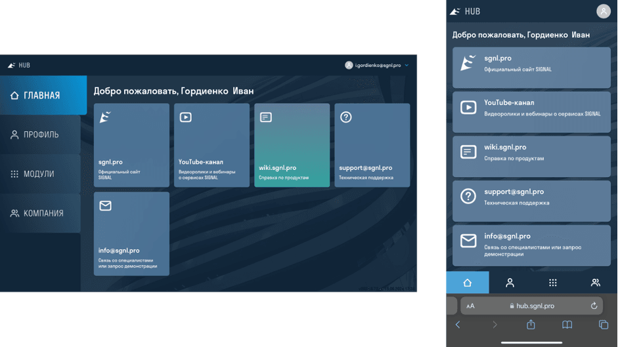This screenshot has width=618, height=347.
Task: Open the КОМПАНИЯ sidebar section
Action: point(41,213)
